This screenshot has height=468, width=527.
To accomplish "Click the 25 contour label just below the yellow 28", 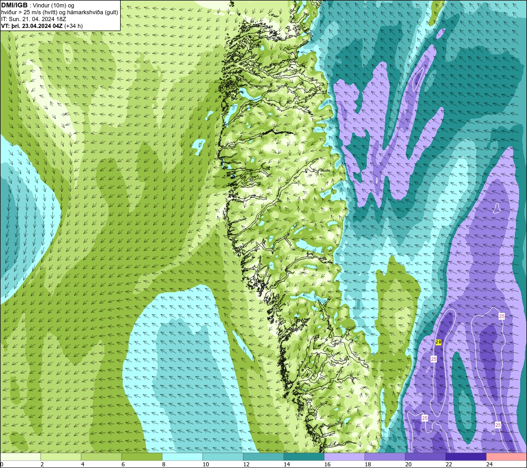I will 434,359.
